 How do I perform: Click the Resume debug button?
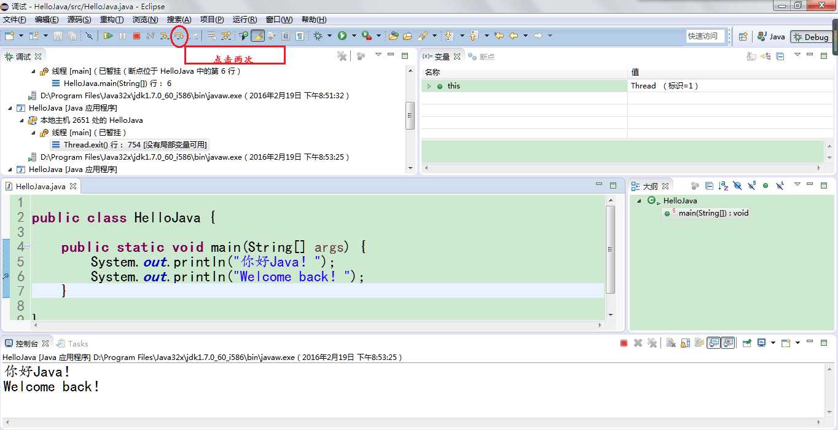108,36
